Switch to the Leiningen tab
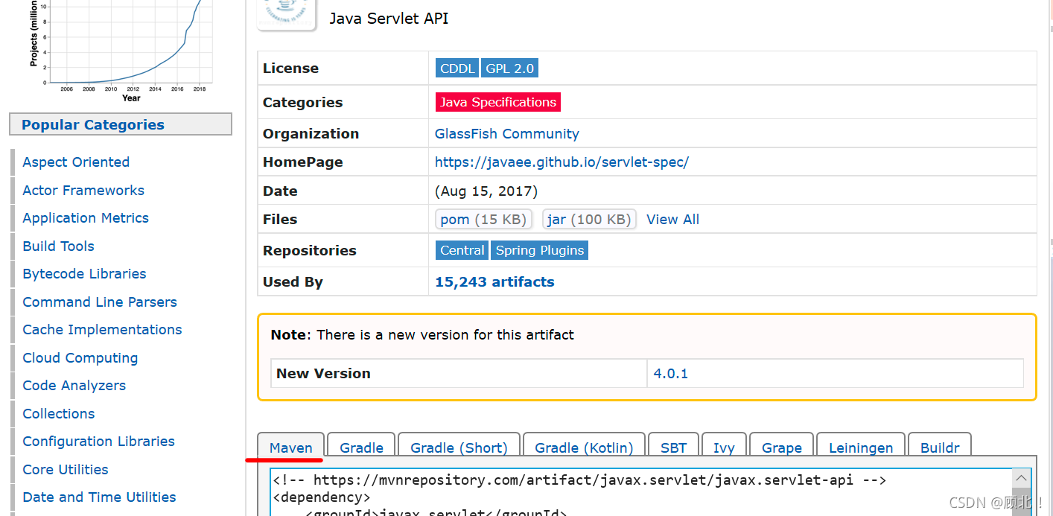Image resolution: width=1053 pixels, height=516 pixels. tap(861, 447)
